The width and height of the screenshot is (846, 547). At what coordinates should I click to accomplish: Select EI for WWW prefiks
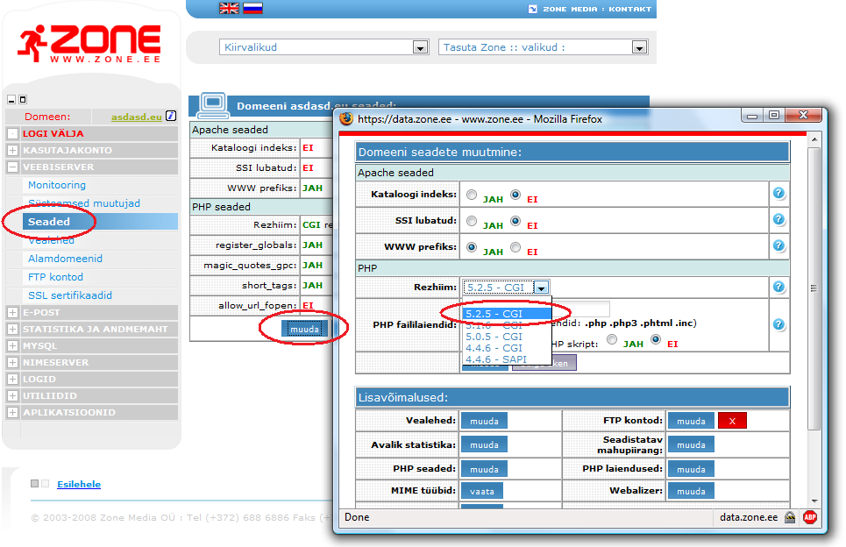(515, 247)
